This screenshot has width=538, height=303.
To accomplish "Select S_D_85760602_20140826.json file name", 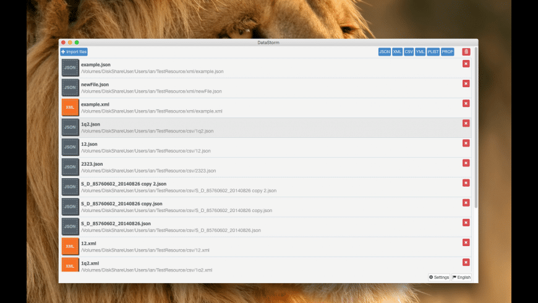I will click(x=116, y=224).
